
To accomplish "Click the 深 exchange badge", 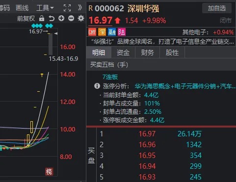I will pyautogui.click(x=102, y=32).
